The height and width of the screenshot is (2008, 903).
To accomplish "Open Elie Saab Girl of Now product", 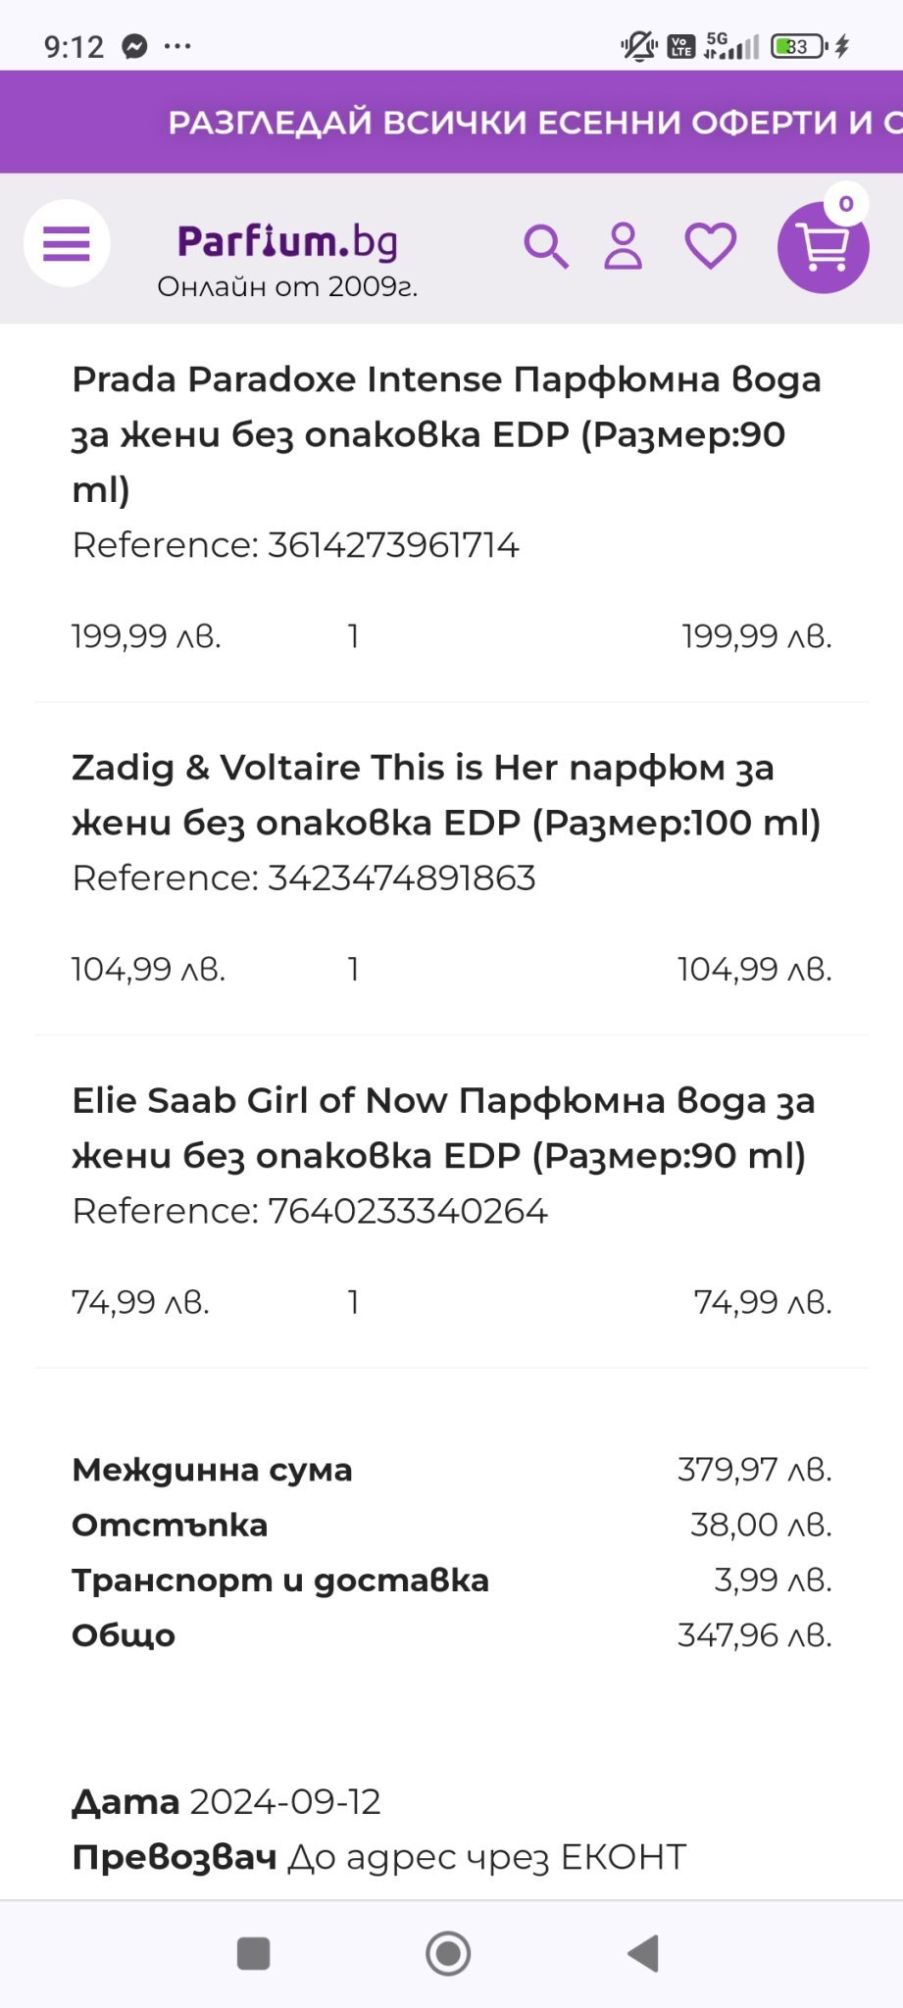I will [443, 1128].
